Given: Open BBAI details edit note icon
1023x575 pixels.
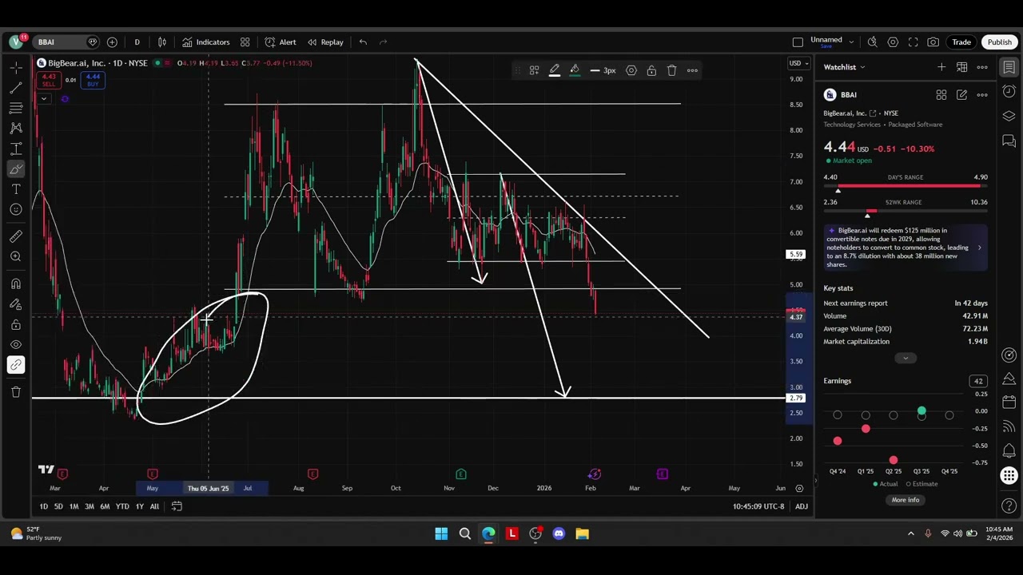Looking at the screenshot, I should [x=962, y=95].
